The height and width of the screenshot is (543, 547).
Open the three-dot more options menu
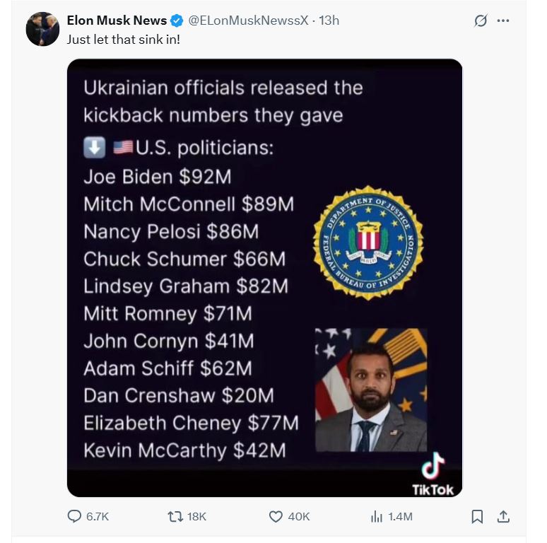pyautogui.click(x=503, y=21)
